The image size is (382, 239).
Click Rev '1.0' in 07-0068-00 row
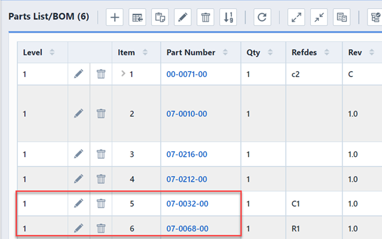[x=353, y=229]
